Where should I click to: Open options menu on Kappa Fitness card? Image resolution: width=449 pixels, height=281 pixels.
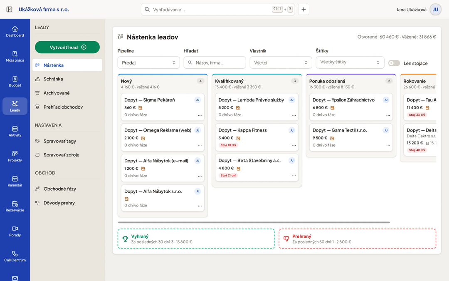pyautogui.click(x=294, y=145)
